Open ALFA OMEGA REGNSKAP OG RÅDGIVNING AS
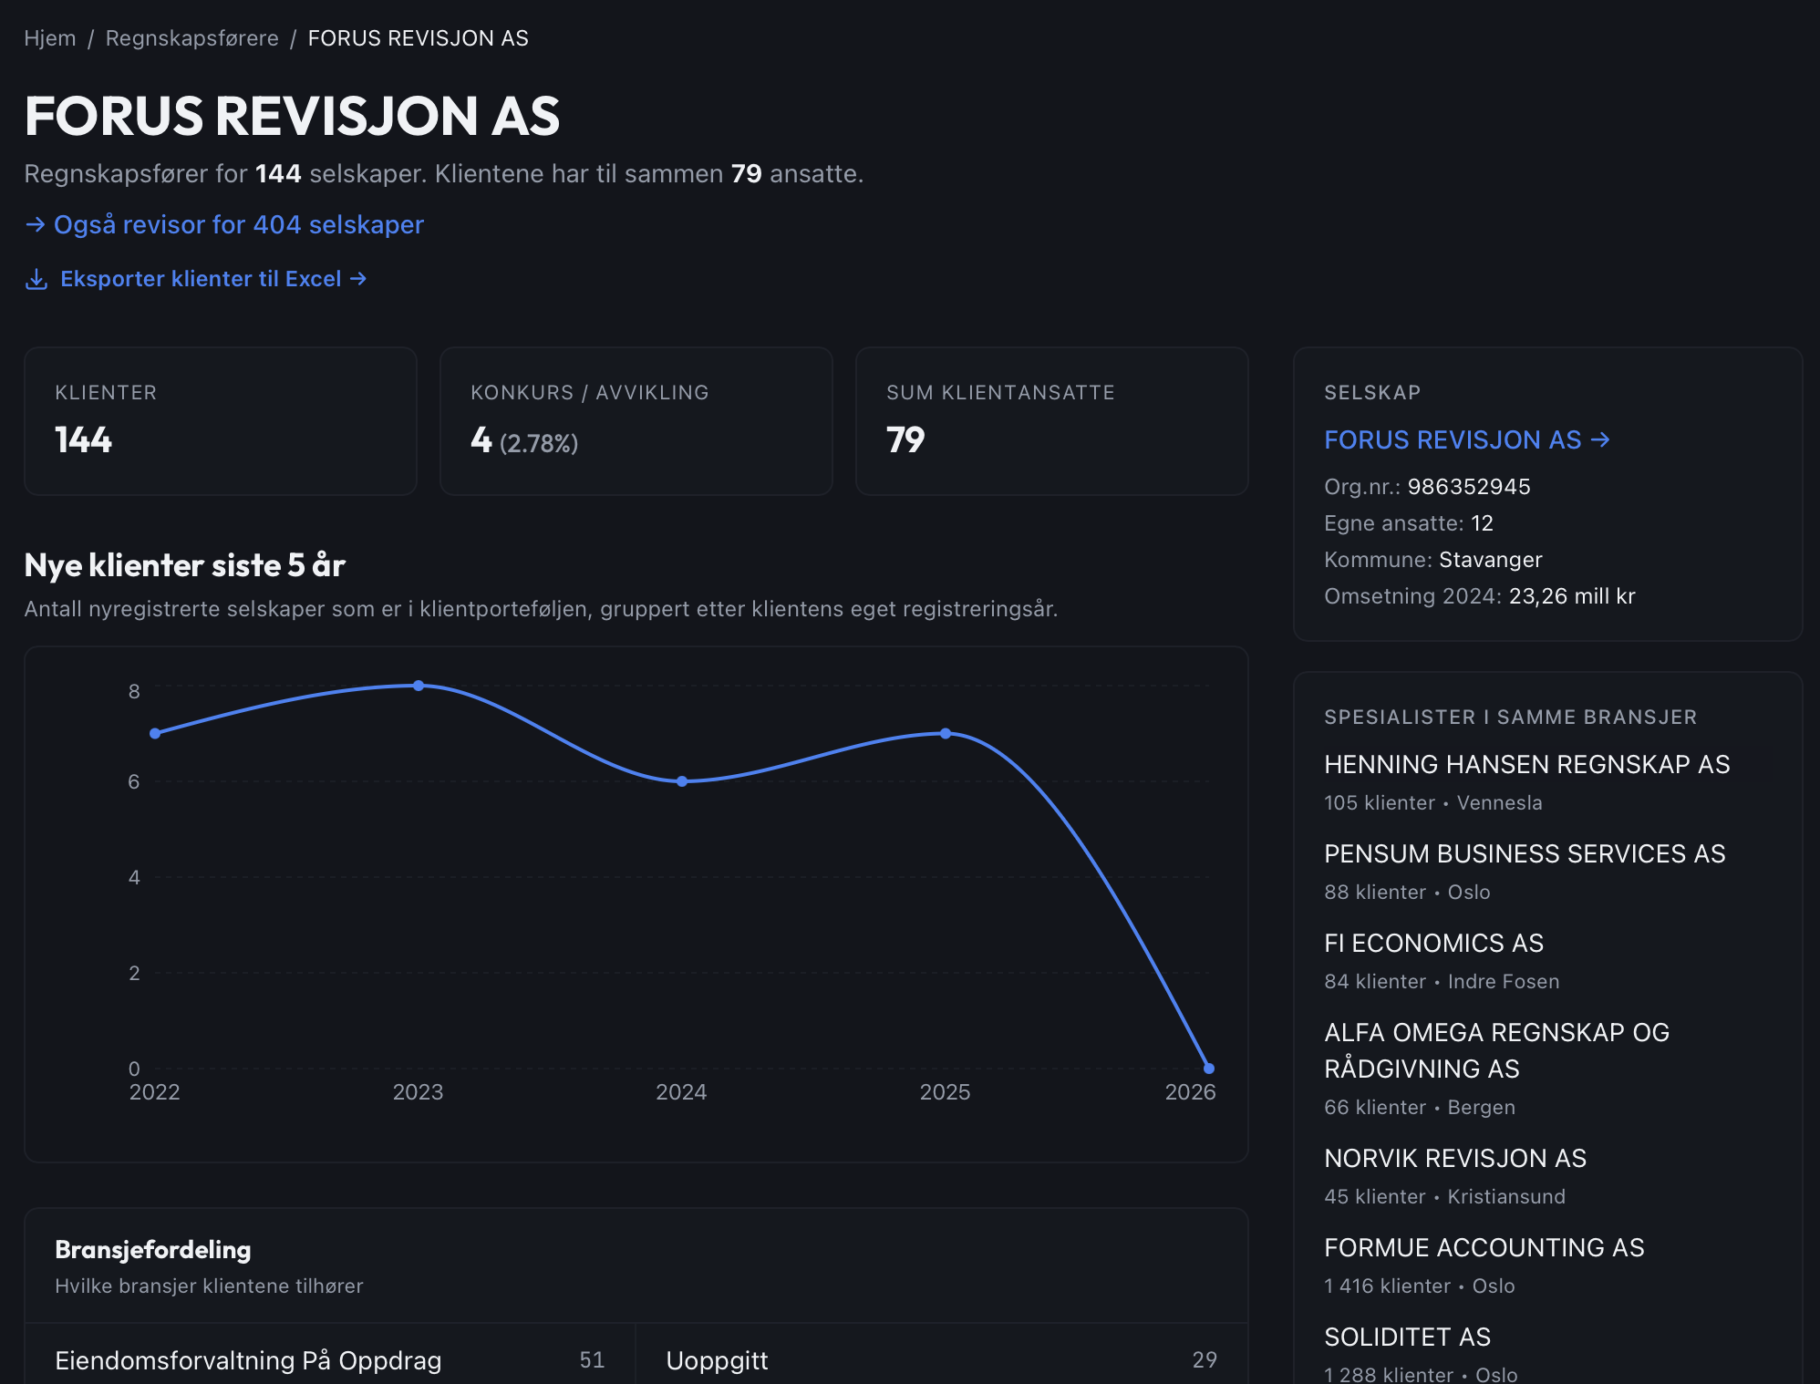 coord(1497,1051)
